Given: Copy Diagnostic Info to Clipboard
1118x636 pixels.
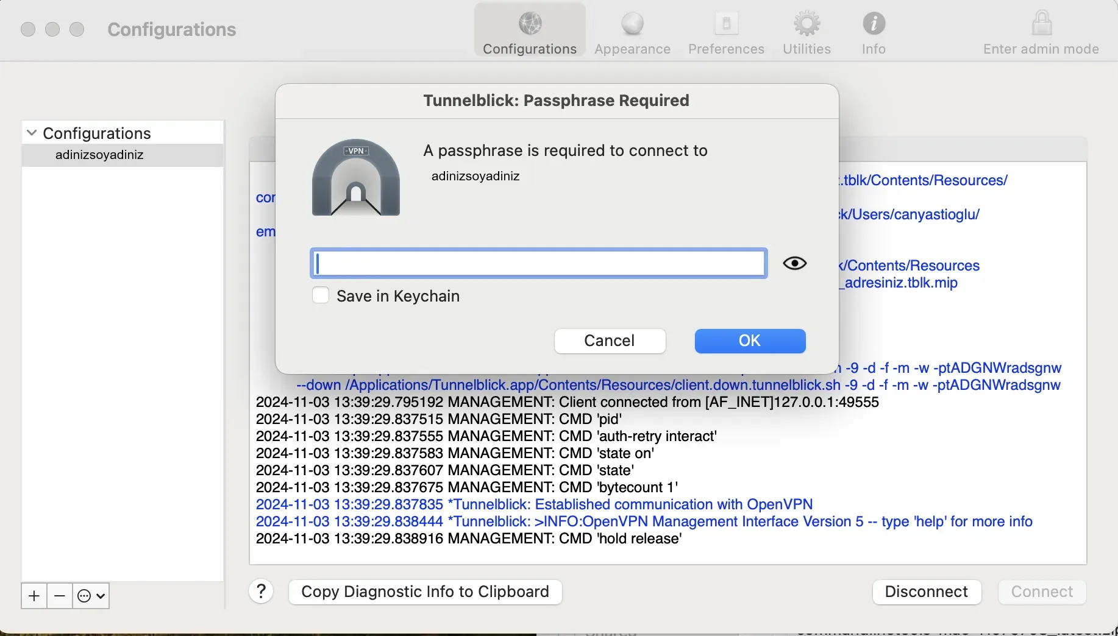Looking at the screenshot, I should [425, 592].
